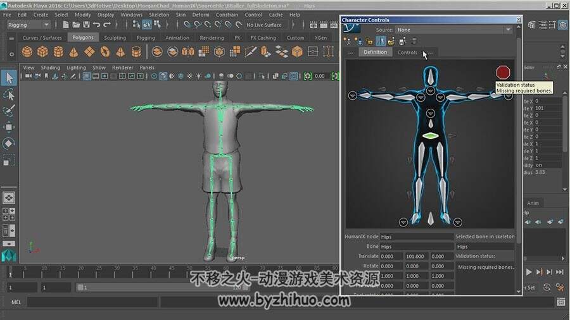Open the File menu

tap(7, 15)
